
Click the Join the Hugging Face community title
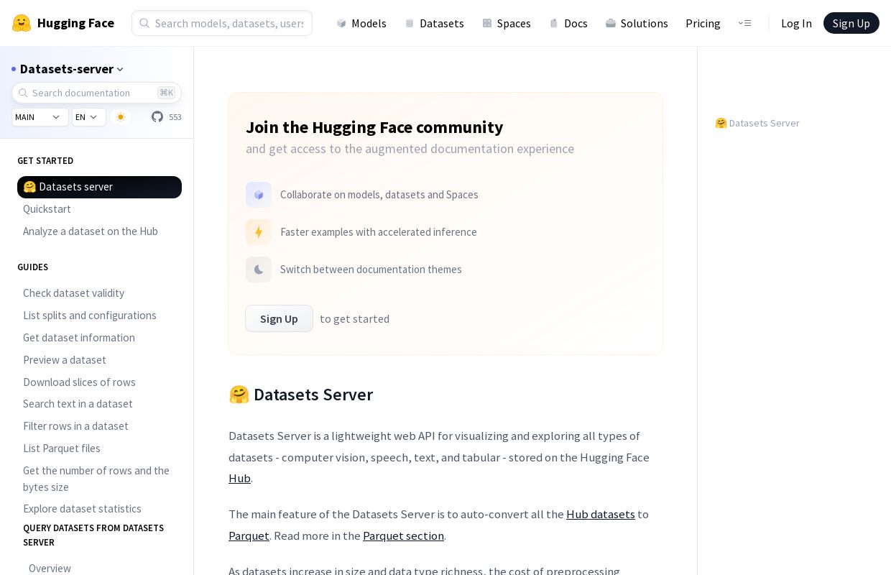pyautogui.click(x=374, y=127)
